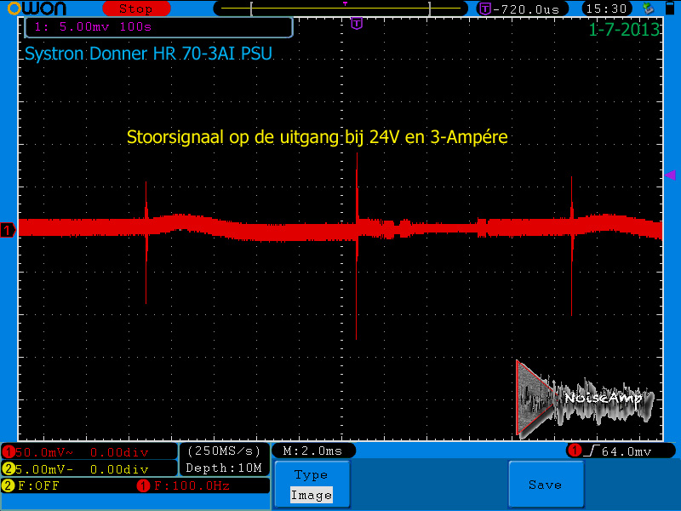The height and width of the screenshot is (511, 681).
Task: Click the 1-7-2013 date label
Action: tap(624, 30)
